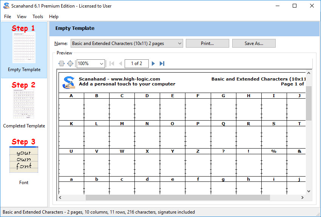Viewport: 321px width, 217px height.
Task: Click the 'A' cell header in preview
Action: pos(71,96)
